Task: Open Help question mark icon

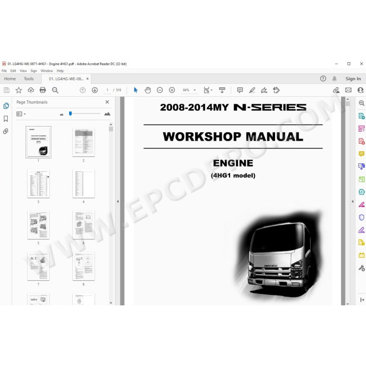Action: tap(323, 78)
